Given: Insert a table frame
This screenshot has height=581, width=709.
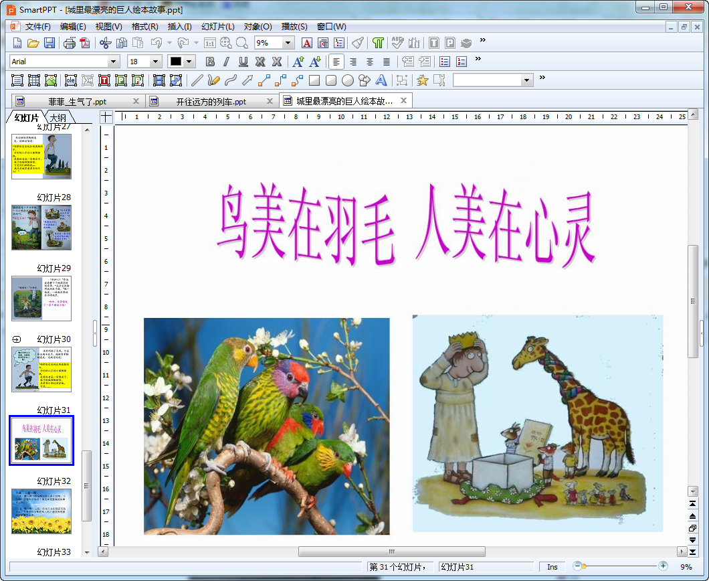Looking at the screenshot, I should tap(34, 80).
